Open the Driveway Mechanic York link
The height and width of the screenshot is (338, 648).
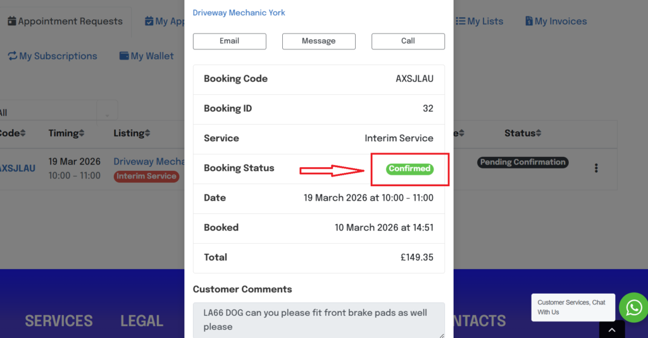239,13
